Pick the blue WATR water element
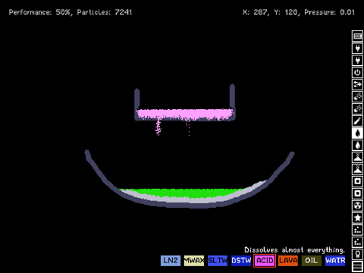This screenshot has height=273, width=364. (335, 261)
